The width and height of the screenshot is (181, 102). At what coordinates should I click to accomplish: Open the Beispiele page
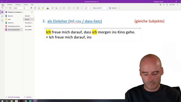29,16
